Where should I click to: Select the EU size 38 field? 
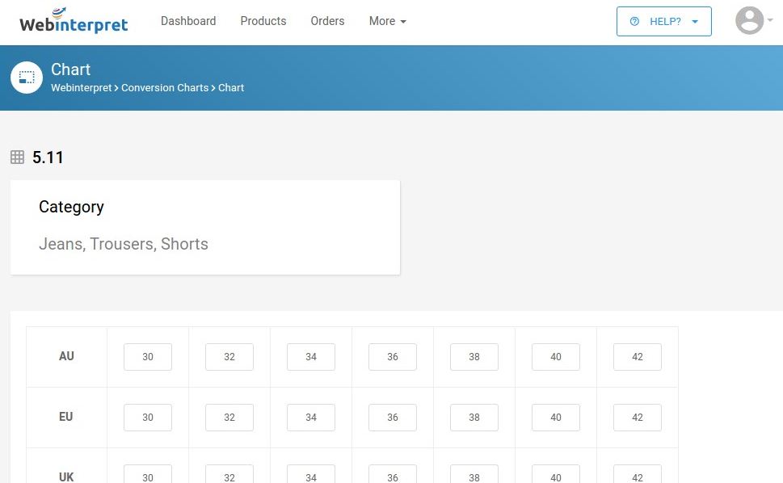474,417
